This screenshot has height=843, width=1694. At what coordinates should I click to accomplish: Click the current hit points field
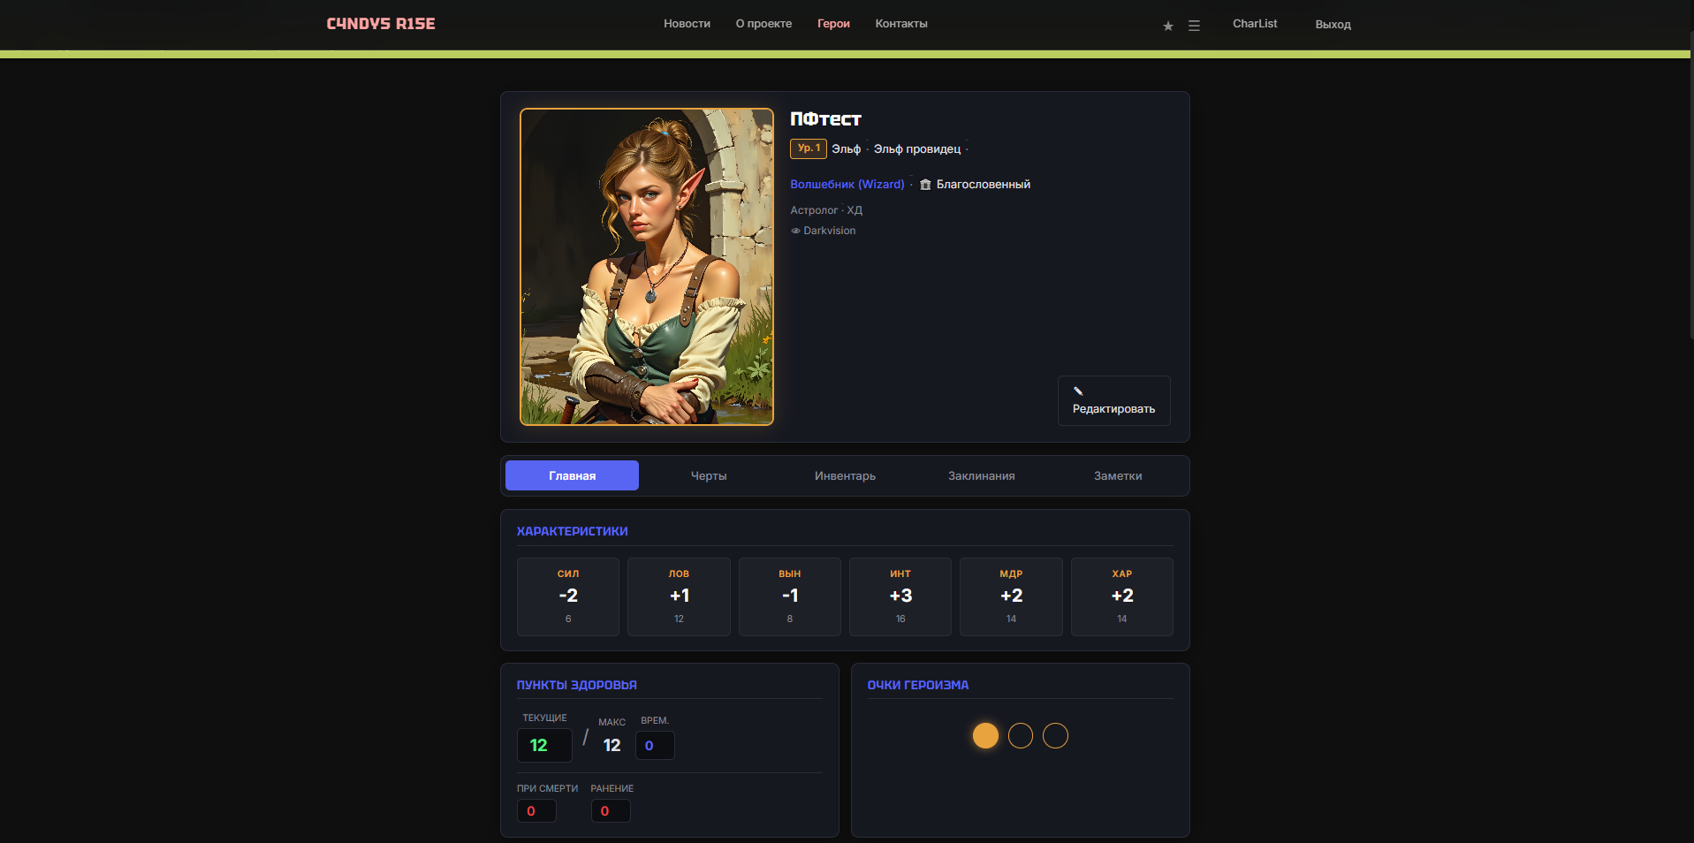coord(544,745)
